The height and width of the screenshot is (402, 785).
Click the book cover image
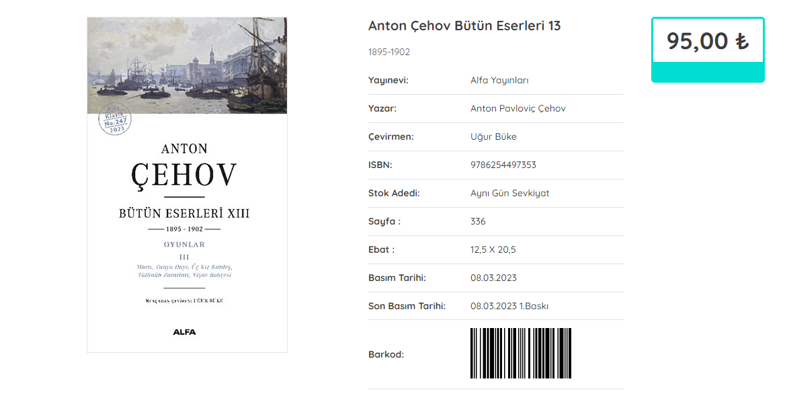[x=187, y=202]
